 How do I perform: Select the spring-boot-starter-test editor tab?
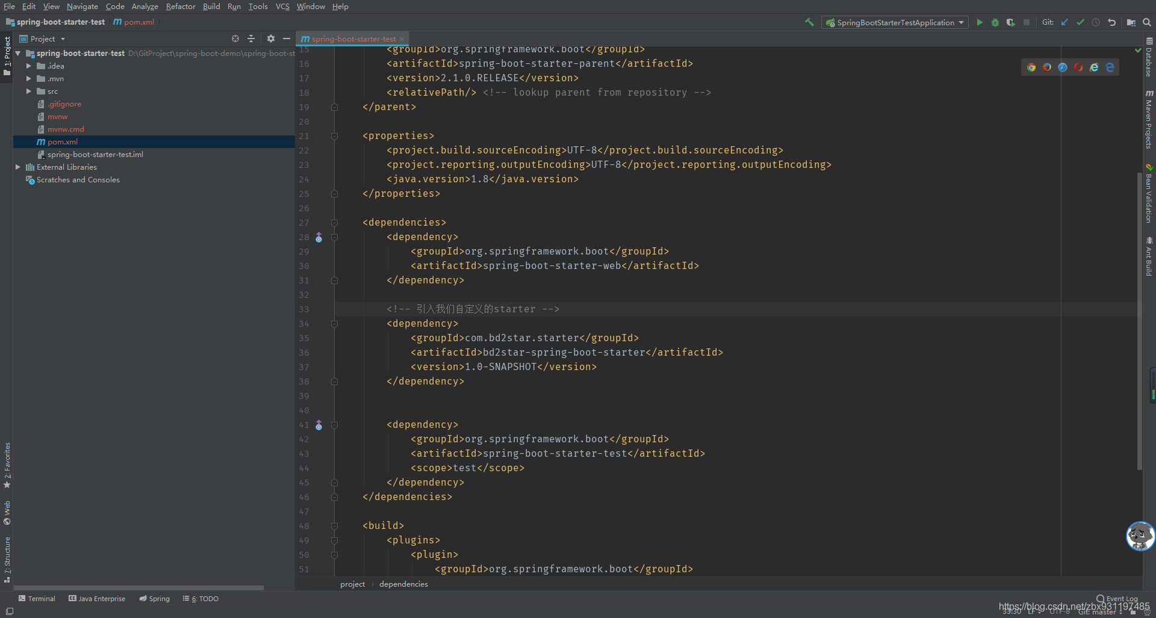pyautogui.click(x=353, y=39)
